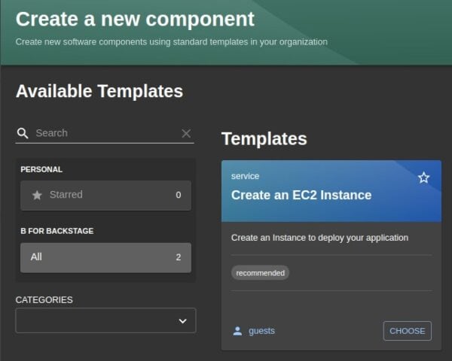This screenshot has height=361, width=452.
Task: Click the PERSONAL section label
Action: (41, 169)
